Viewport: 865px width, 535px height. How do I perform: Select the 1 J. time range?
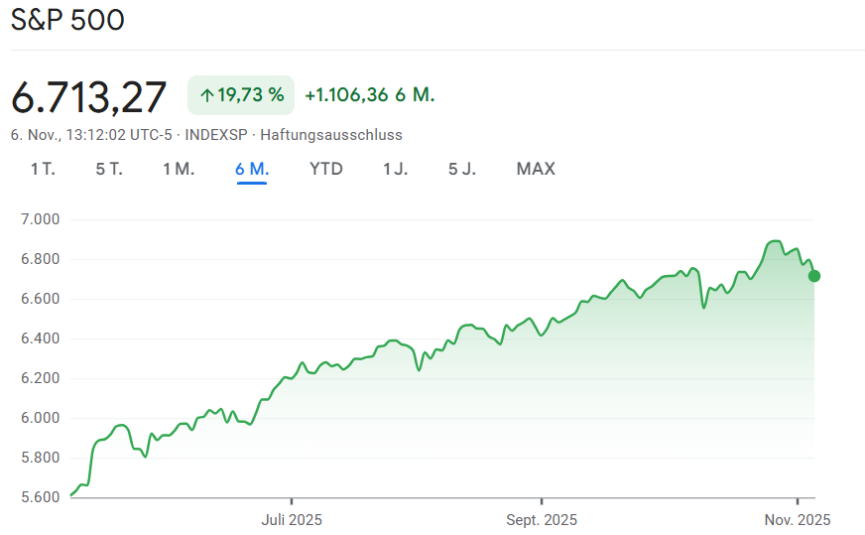pyautogui.click(x=396, y=169)
